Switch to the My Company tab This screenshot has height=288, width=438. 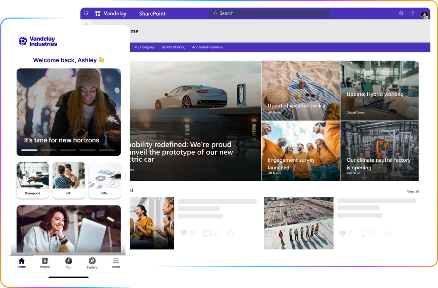(x=144, y=47)
